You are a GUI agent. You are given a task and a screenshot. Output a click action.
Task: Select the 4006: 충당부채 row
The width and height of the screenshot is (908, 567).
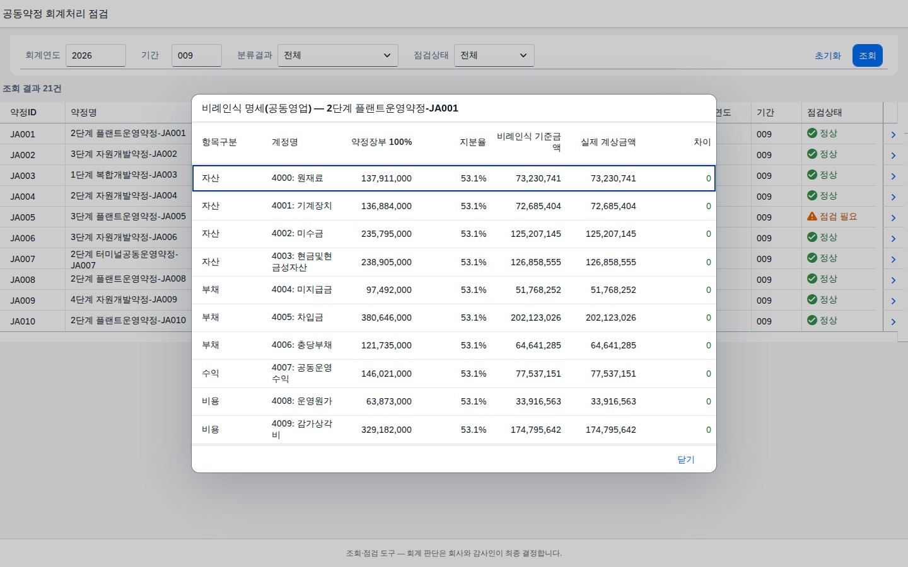(x=454, y=345)
